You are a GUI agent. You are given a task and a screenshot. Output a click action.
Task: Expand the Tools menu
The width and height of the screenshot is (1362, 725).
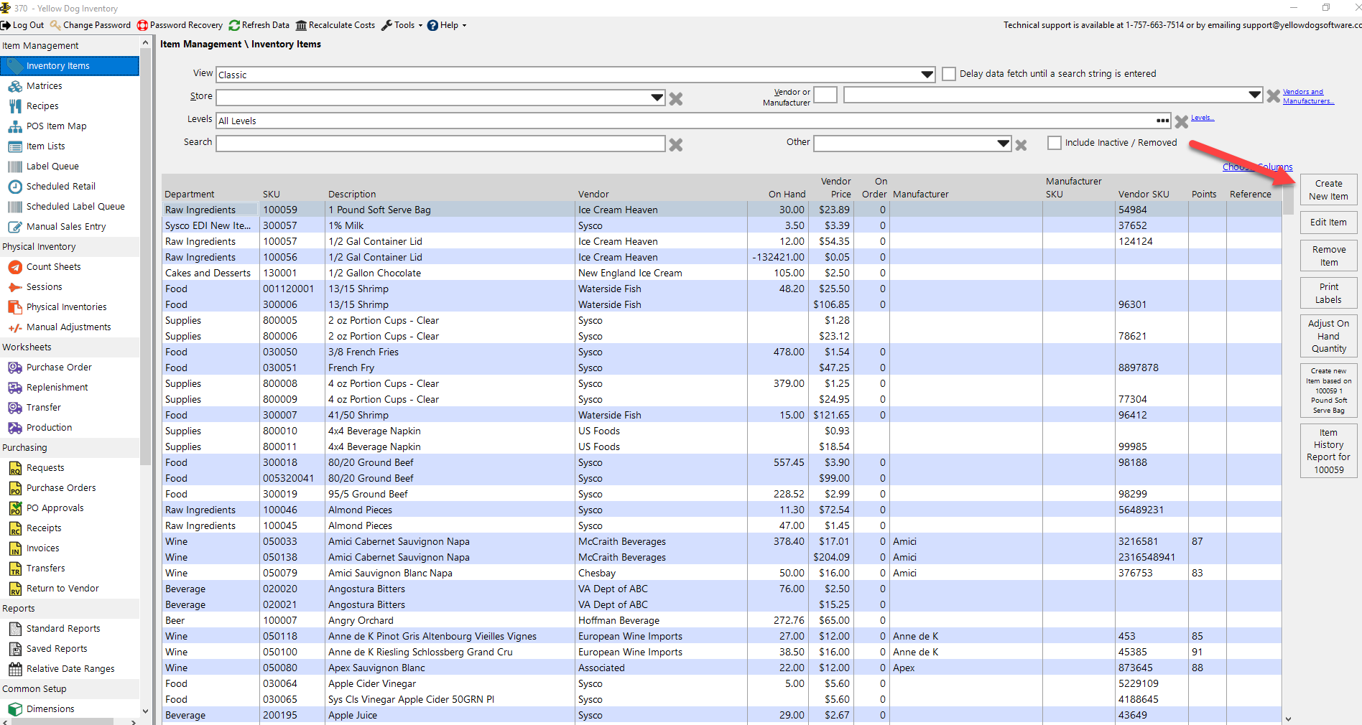coord(402,25)
